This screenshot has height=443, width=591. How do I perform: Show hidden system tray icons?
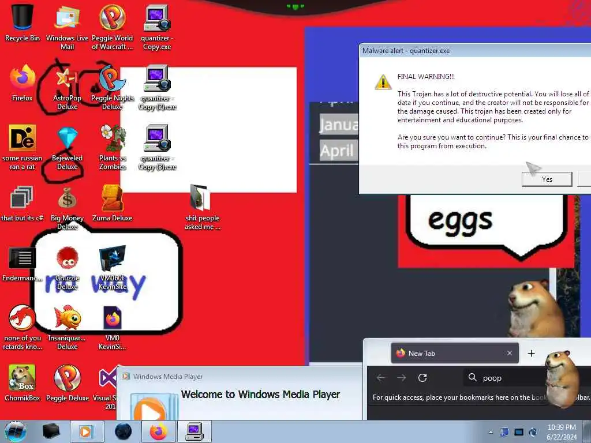491,432
